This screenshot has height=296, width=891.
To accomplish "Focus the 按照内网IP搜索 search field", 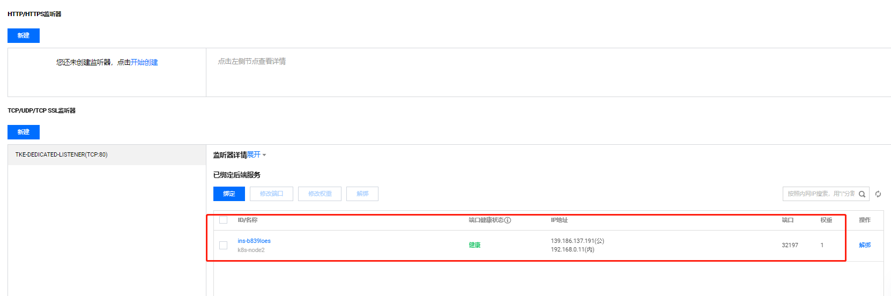I will [820, 194].
